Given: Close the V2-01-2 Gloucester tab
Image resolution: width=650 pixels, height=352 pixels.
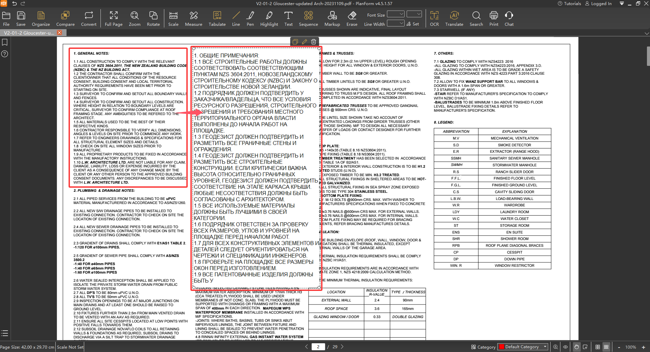Looking at the screenshot, I should tap(59, 33).
